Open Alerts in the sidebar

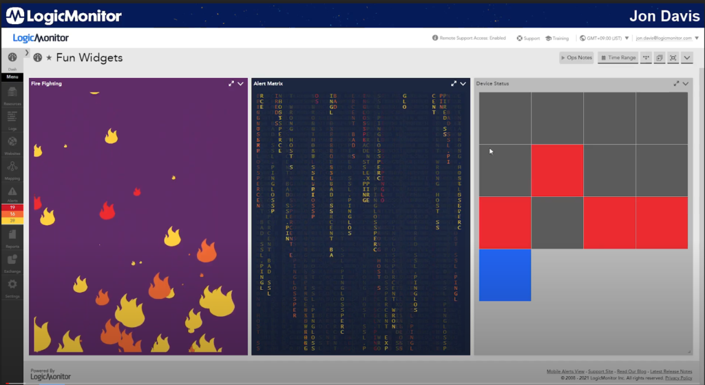click(12, 195)
